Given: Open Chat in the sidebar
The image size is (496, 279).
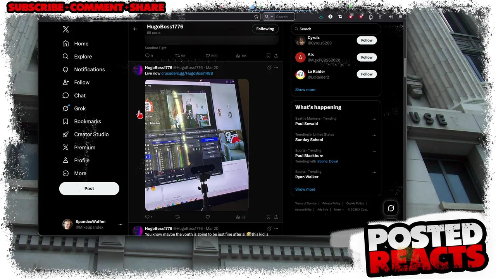Looking at the screenshot, I should [x=74, y=96].
